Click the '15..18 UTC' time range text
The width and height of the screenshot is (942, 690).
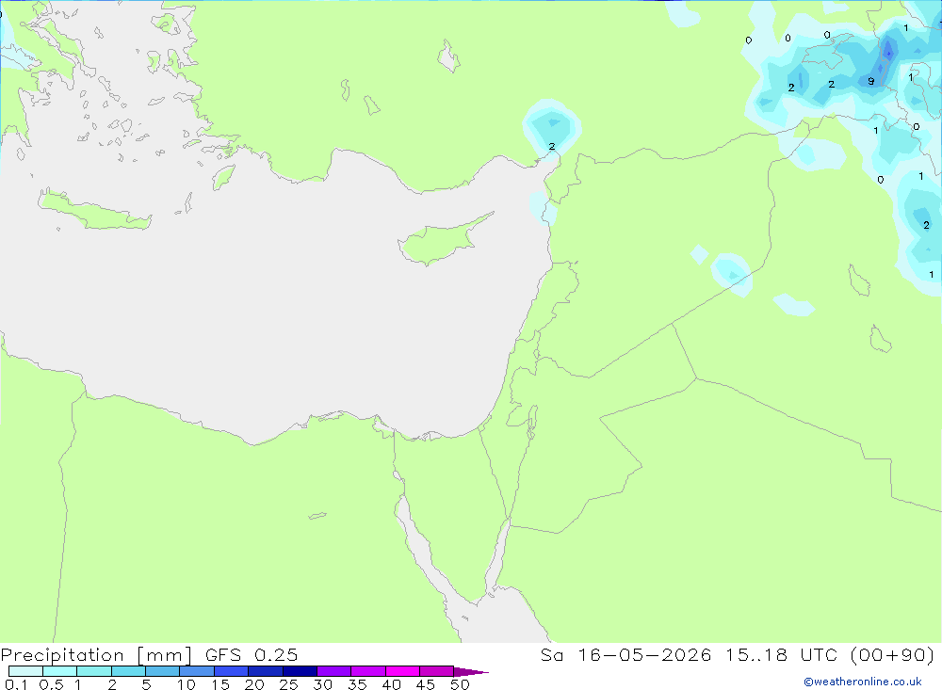click(784, 654)
